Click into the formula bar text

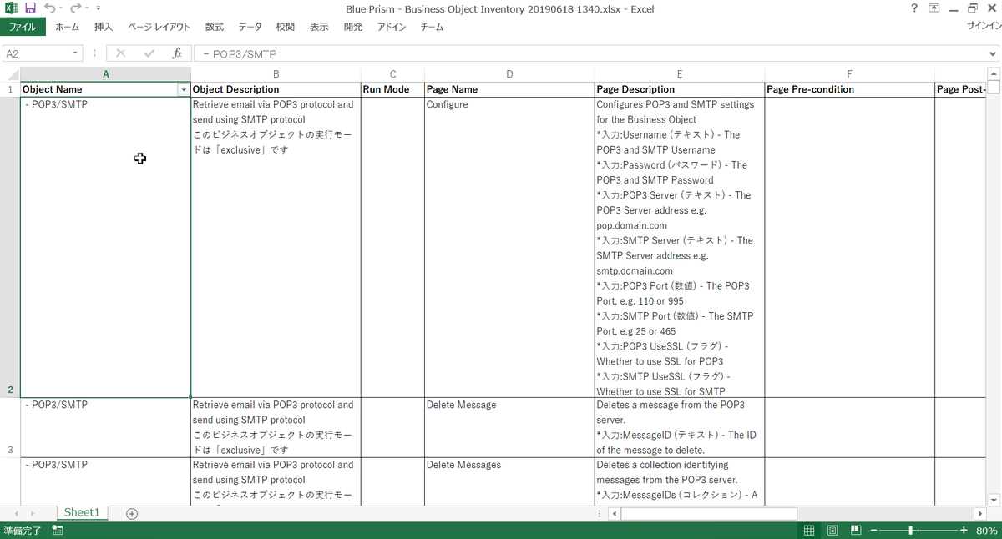[590, 53]
